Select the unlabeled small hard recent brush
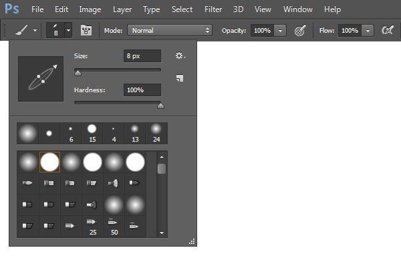Image resolution: width=401 pixels, height=262 pixels. (49, 133)
